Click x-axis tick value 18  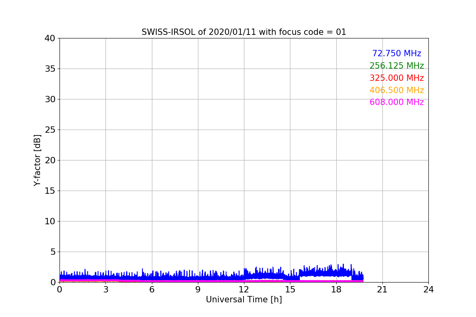(x=336, y=290)
